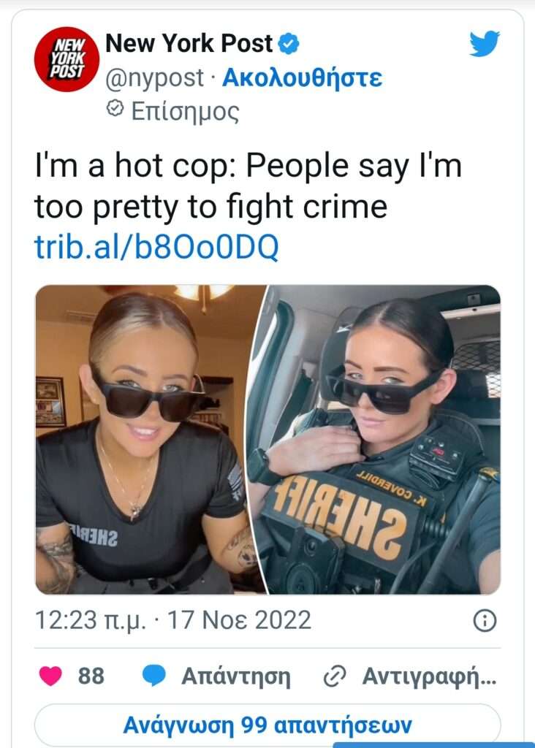
Task: Click the reply speech bubble icon
Action: click(154, 676)
